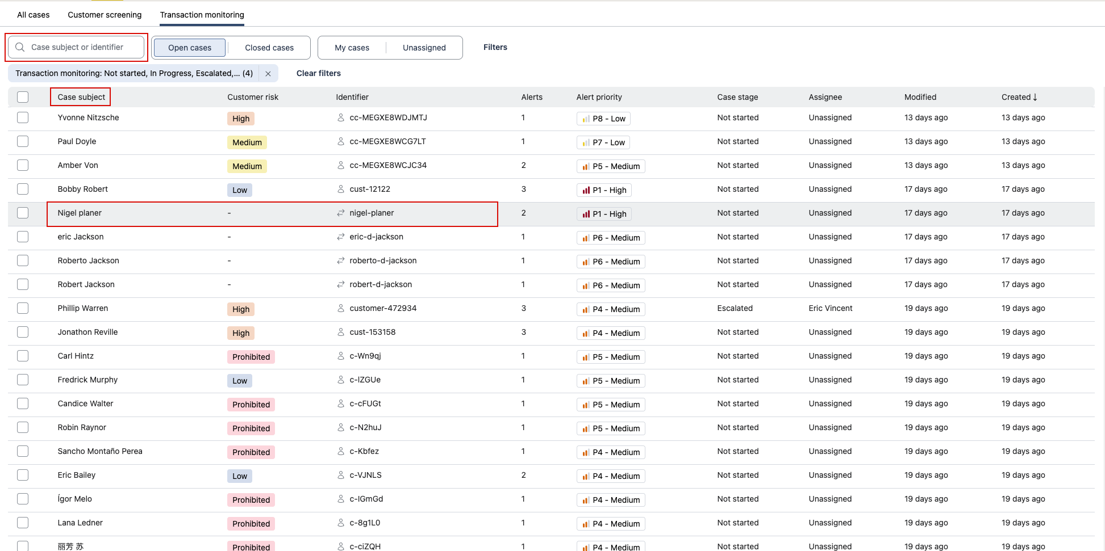Click P8 - Low priority badge icon
The height and width of the screenshot is (551, 1105).
tap(586, 119)
